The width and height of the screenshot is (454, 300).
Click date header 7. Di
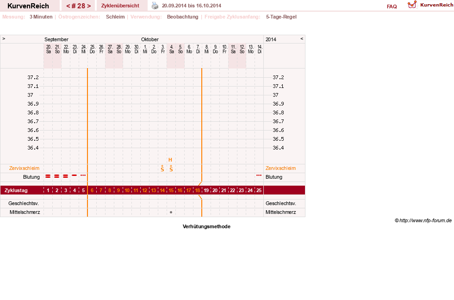point(198,49)
